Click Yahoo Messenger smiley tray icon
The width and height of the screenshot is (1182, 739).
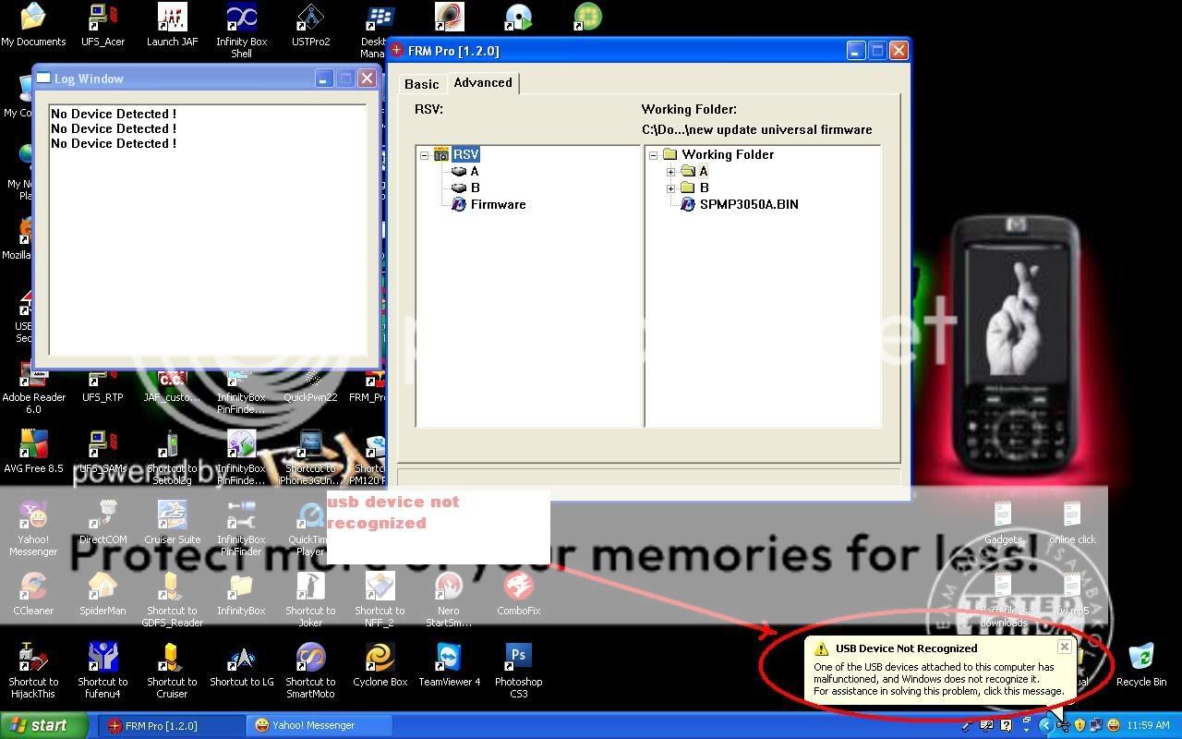(x=1113, y=726)
